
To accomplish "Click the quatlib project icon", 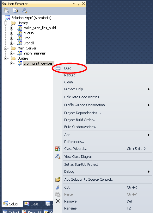I will coord(20,33).
